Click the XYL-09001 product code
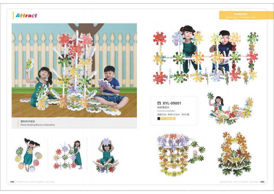 point(172,103)
